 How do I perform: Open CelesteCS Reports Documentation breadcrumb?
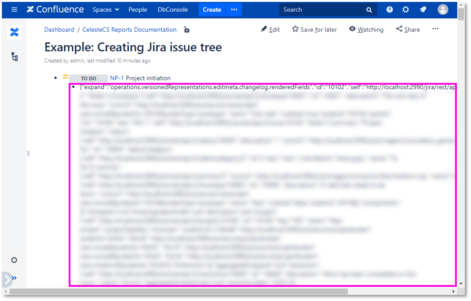click(x=129, y=30)
